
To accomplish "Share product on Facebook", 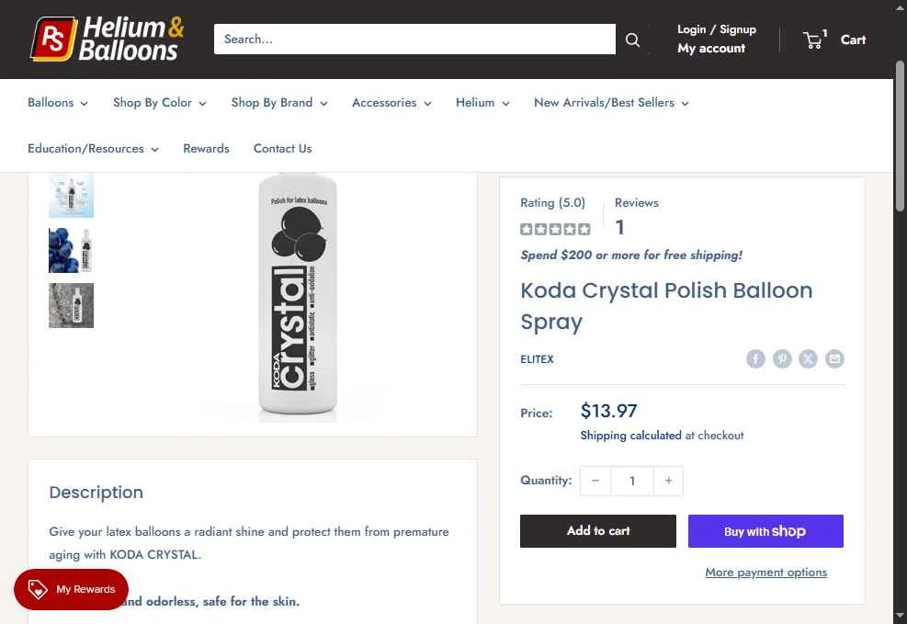I will tap(755, 358).
